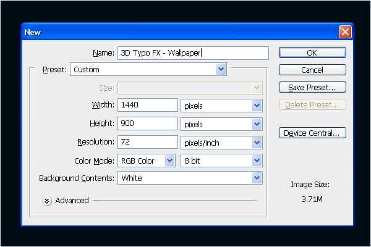
Task: Open the Preset dropdown set to Custom
Action: (148, 70)
